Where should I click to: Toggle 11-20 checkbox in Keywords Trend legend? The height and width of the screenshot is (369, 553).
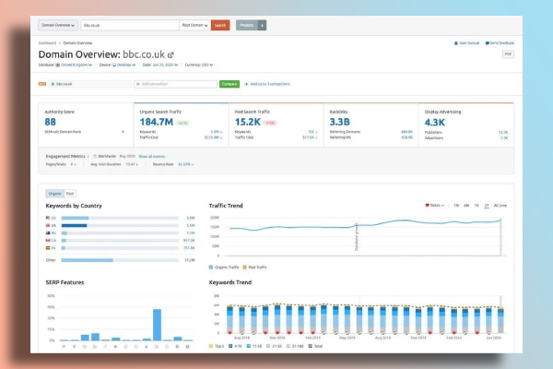249,346
